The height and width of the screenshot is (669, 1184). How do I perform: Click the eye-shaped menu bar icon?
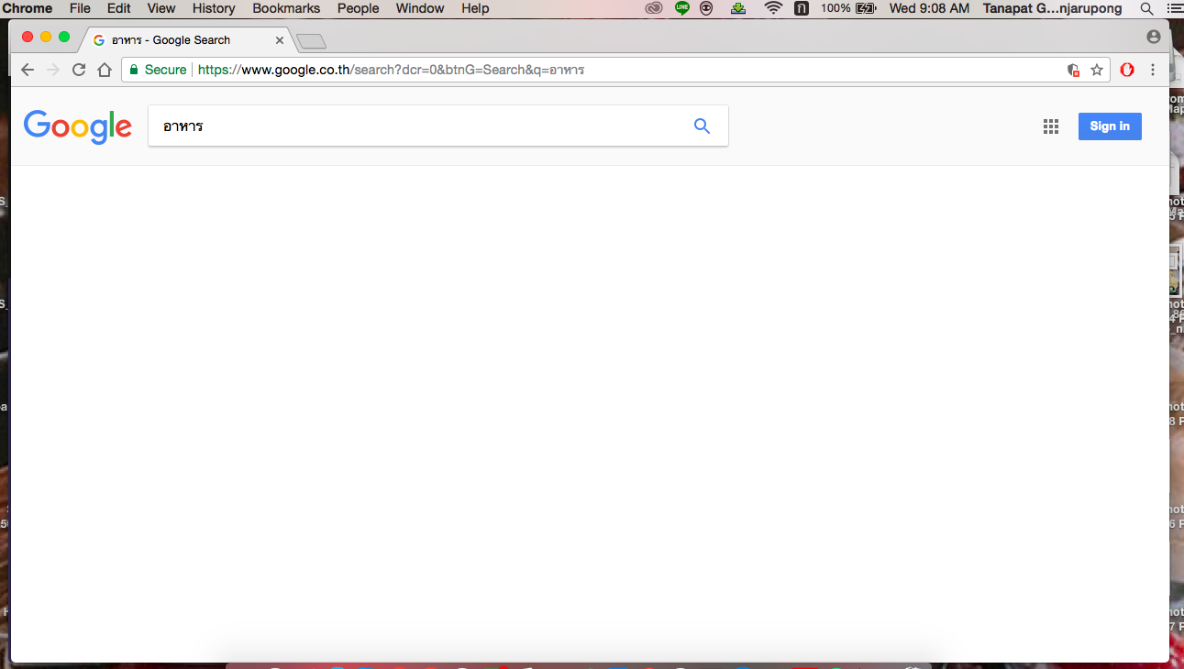pos(706,8)
